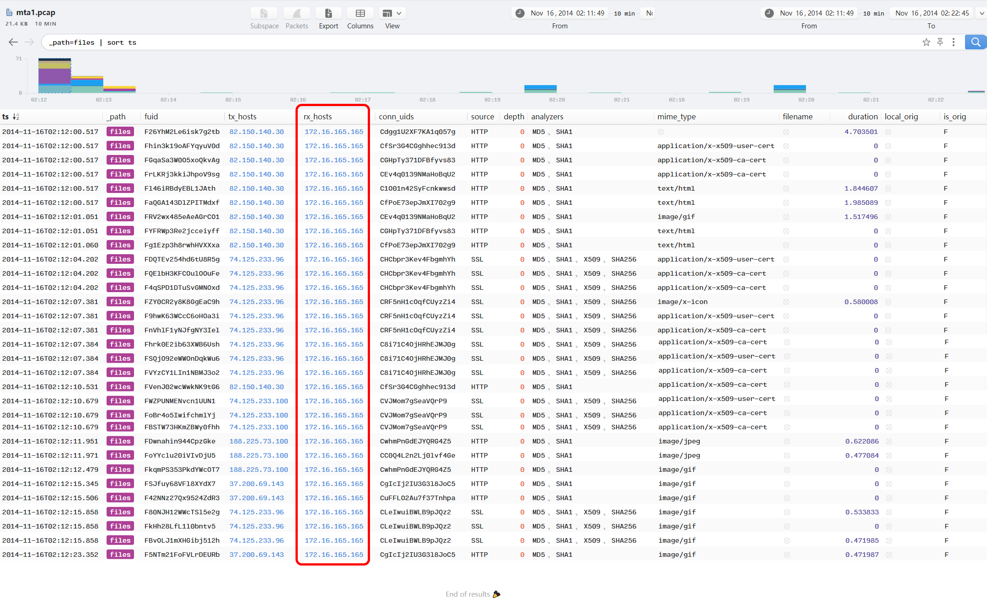The width and height of the screenshot is (987, 614).
Task: Go back in search history
Action: tap(13, 42)
